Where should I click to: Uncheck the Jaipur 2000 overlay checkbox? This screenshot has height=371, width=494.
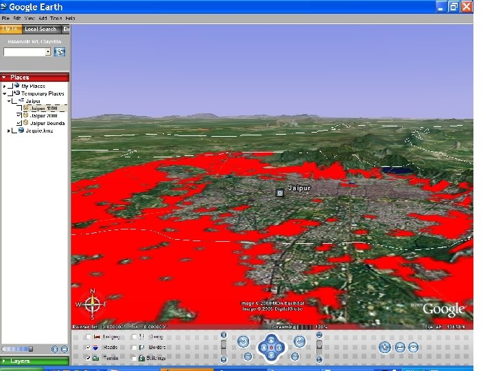pos(19,115)
